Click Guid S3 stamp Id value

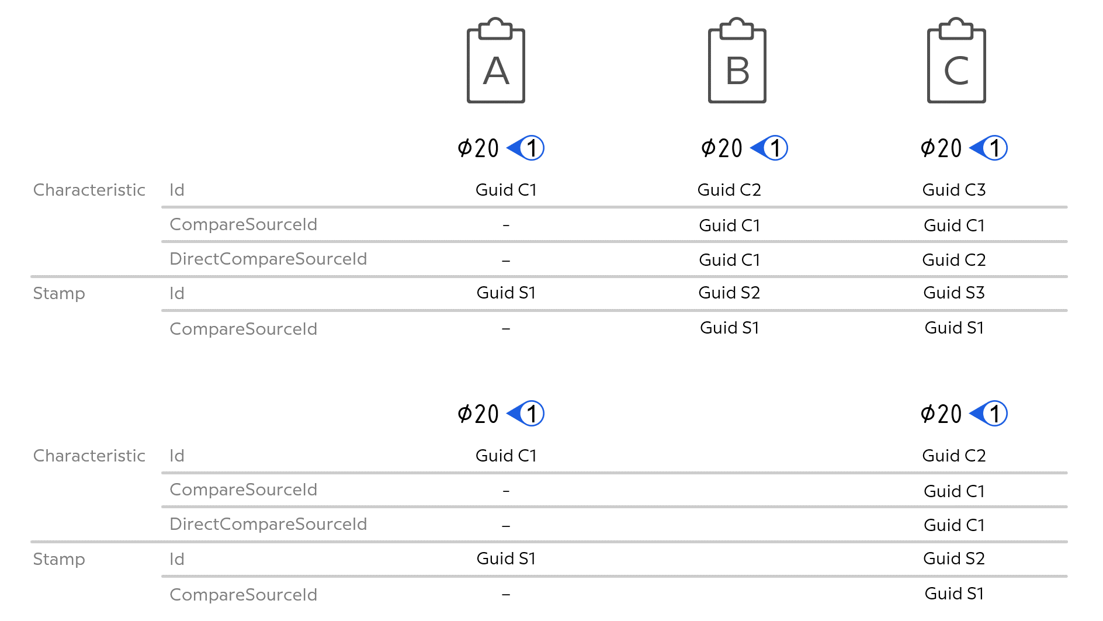[954, 293]
